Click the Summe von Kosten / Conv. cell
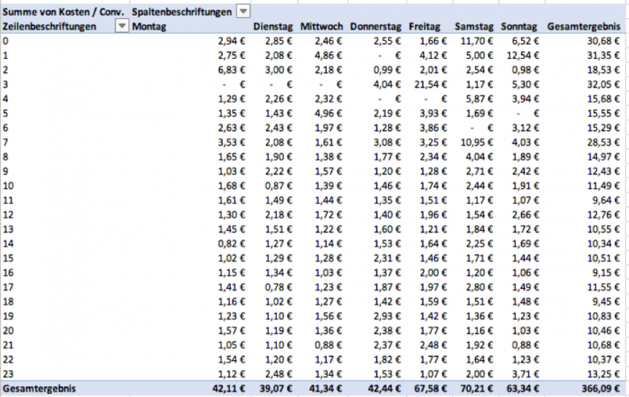This screenshot has width=629, height=397. coord(63,12)
